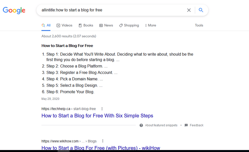This screenshot has width=249, height=152.
Task: Expand the More menu
Action: 151,25
